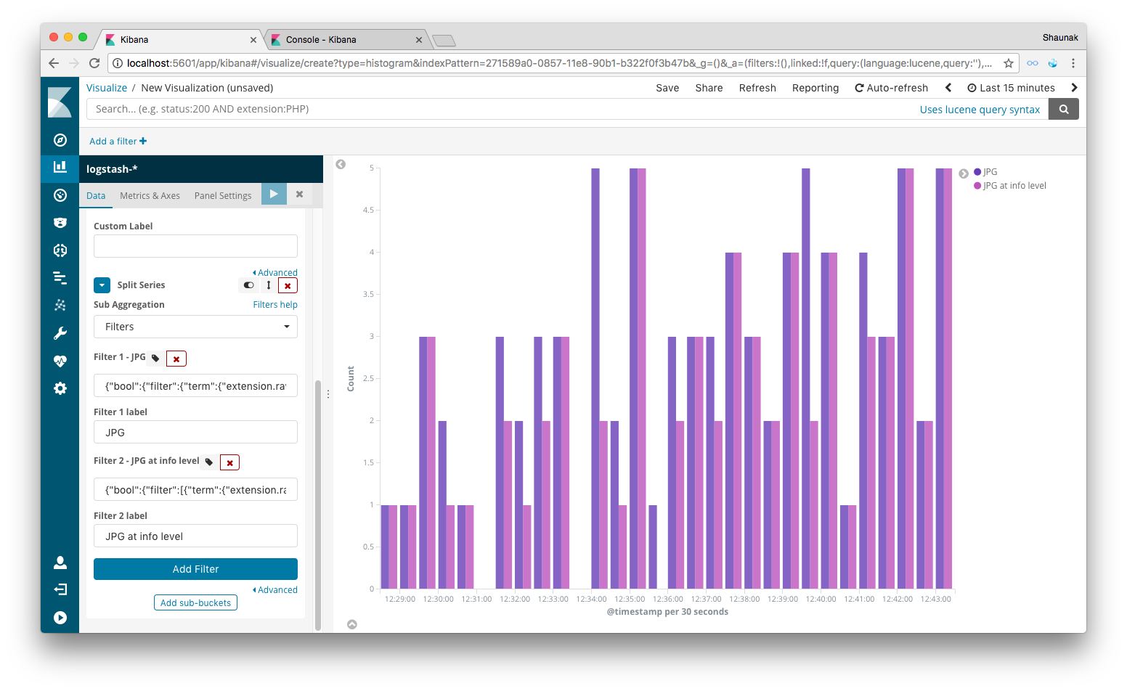Remove Filter 2 with the red X

[x=229, y=462]
